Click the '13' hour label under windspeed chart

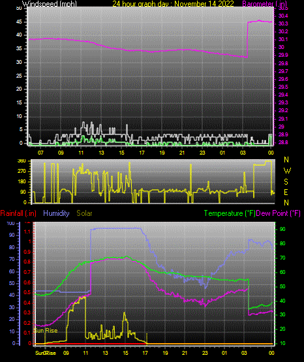(x=101, y=153)
